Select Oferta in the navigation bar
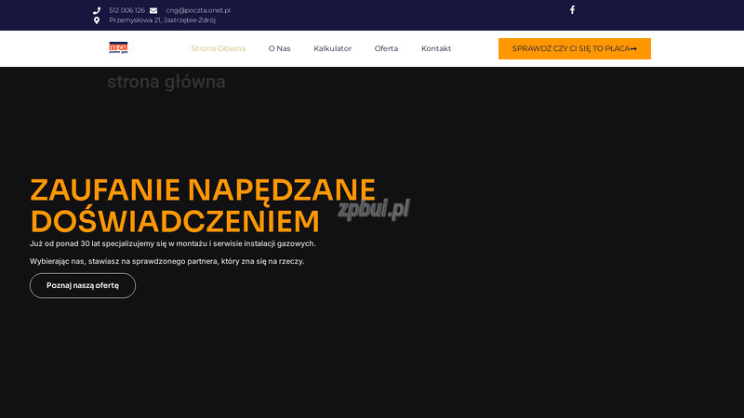 (386, 48)
